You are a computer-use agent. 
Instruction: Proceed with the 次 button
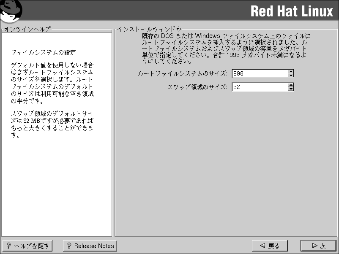point(318,246)
